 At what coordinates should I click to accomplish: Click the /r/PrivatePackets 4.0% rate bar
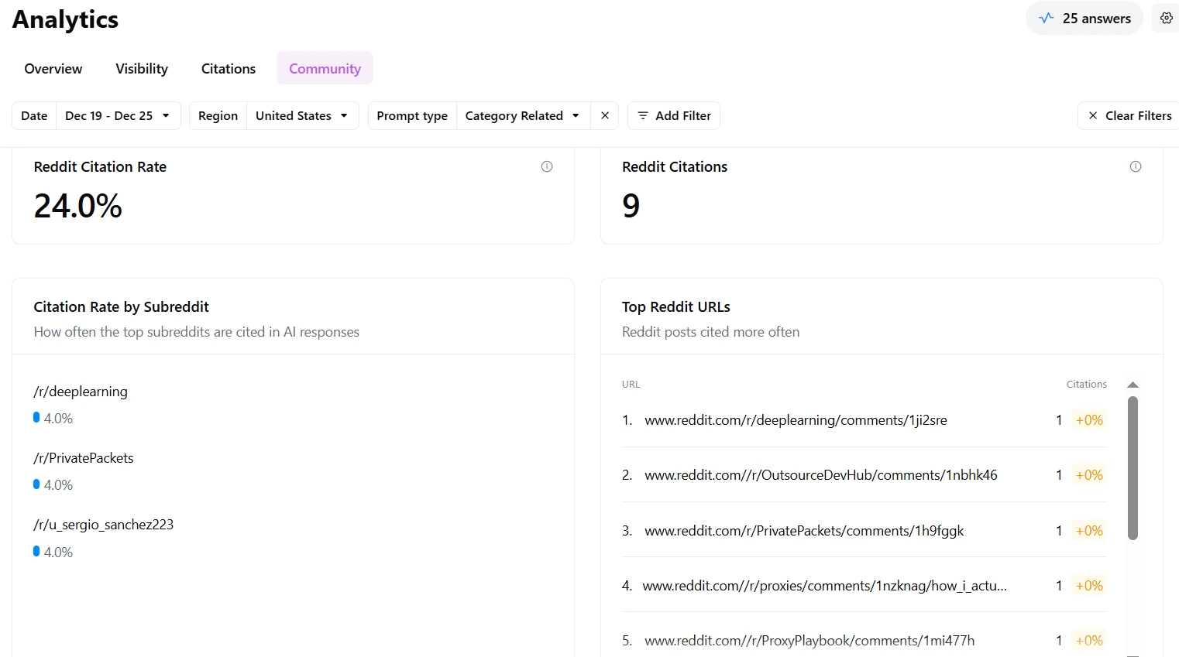click(36, 484)
